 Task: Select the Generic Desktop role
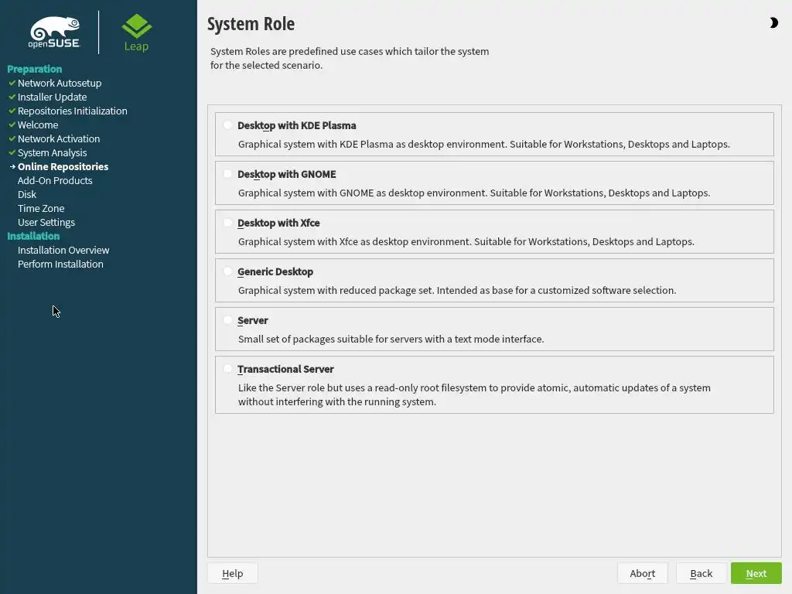pyautogui.click(x=228, y=271)
